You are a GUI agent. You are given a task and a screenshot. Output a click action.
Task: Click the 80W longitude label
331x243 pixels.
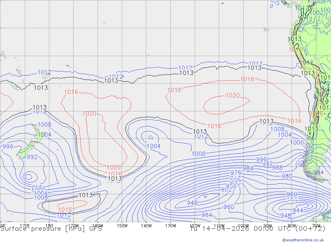tap(292, 226)
